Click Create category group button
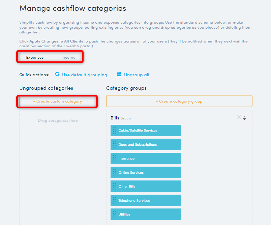Viewport: 271px width, 225px height. click(x=179, y=101)
